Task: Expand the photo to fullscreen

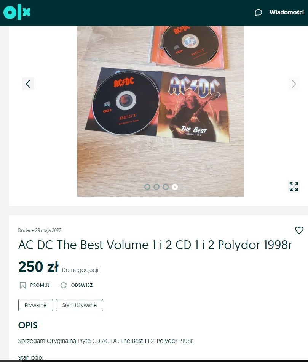Action: coord(294,187)
